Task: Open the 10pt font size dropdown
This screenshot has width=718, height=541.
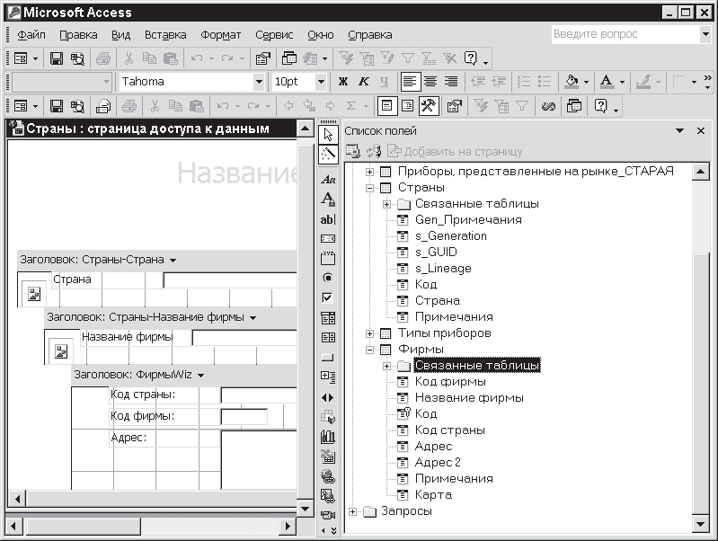Action: pyautogui.click(x=321, y=82)
